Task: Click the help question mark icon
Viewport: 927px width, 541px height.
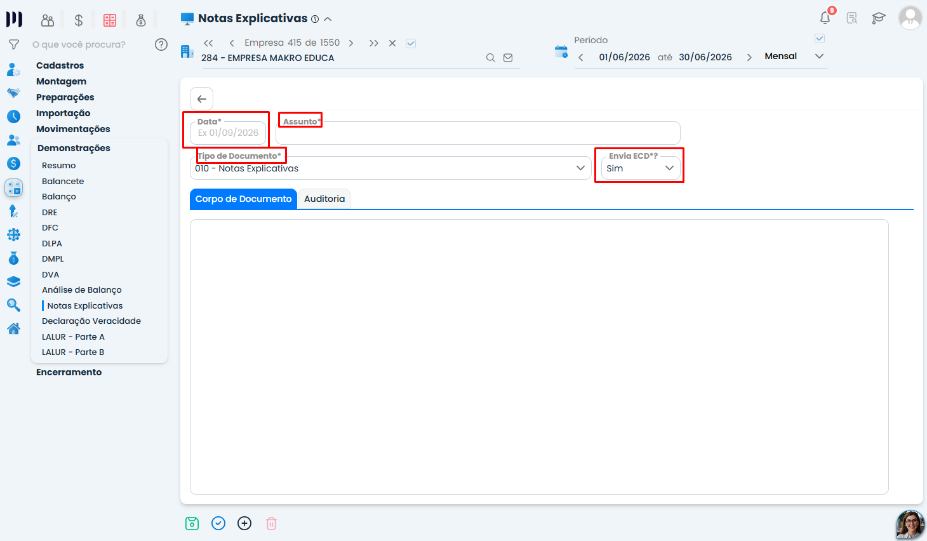Action: [x=161, y=44]
